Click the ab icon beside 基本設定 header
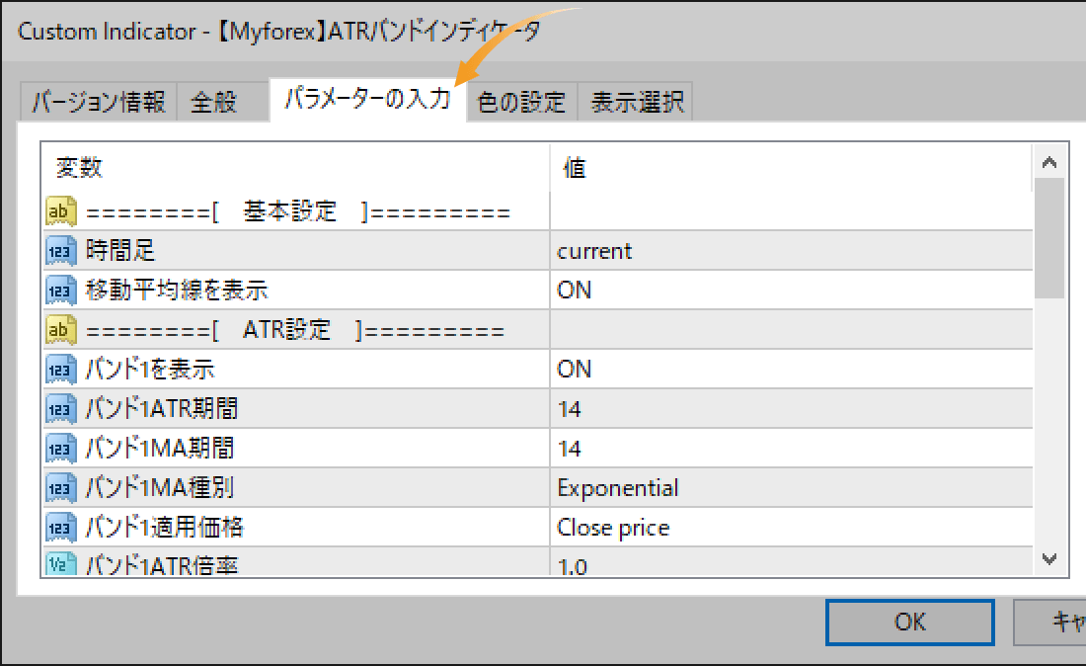The image size is (1086, 666). 54,209
